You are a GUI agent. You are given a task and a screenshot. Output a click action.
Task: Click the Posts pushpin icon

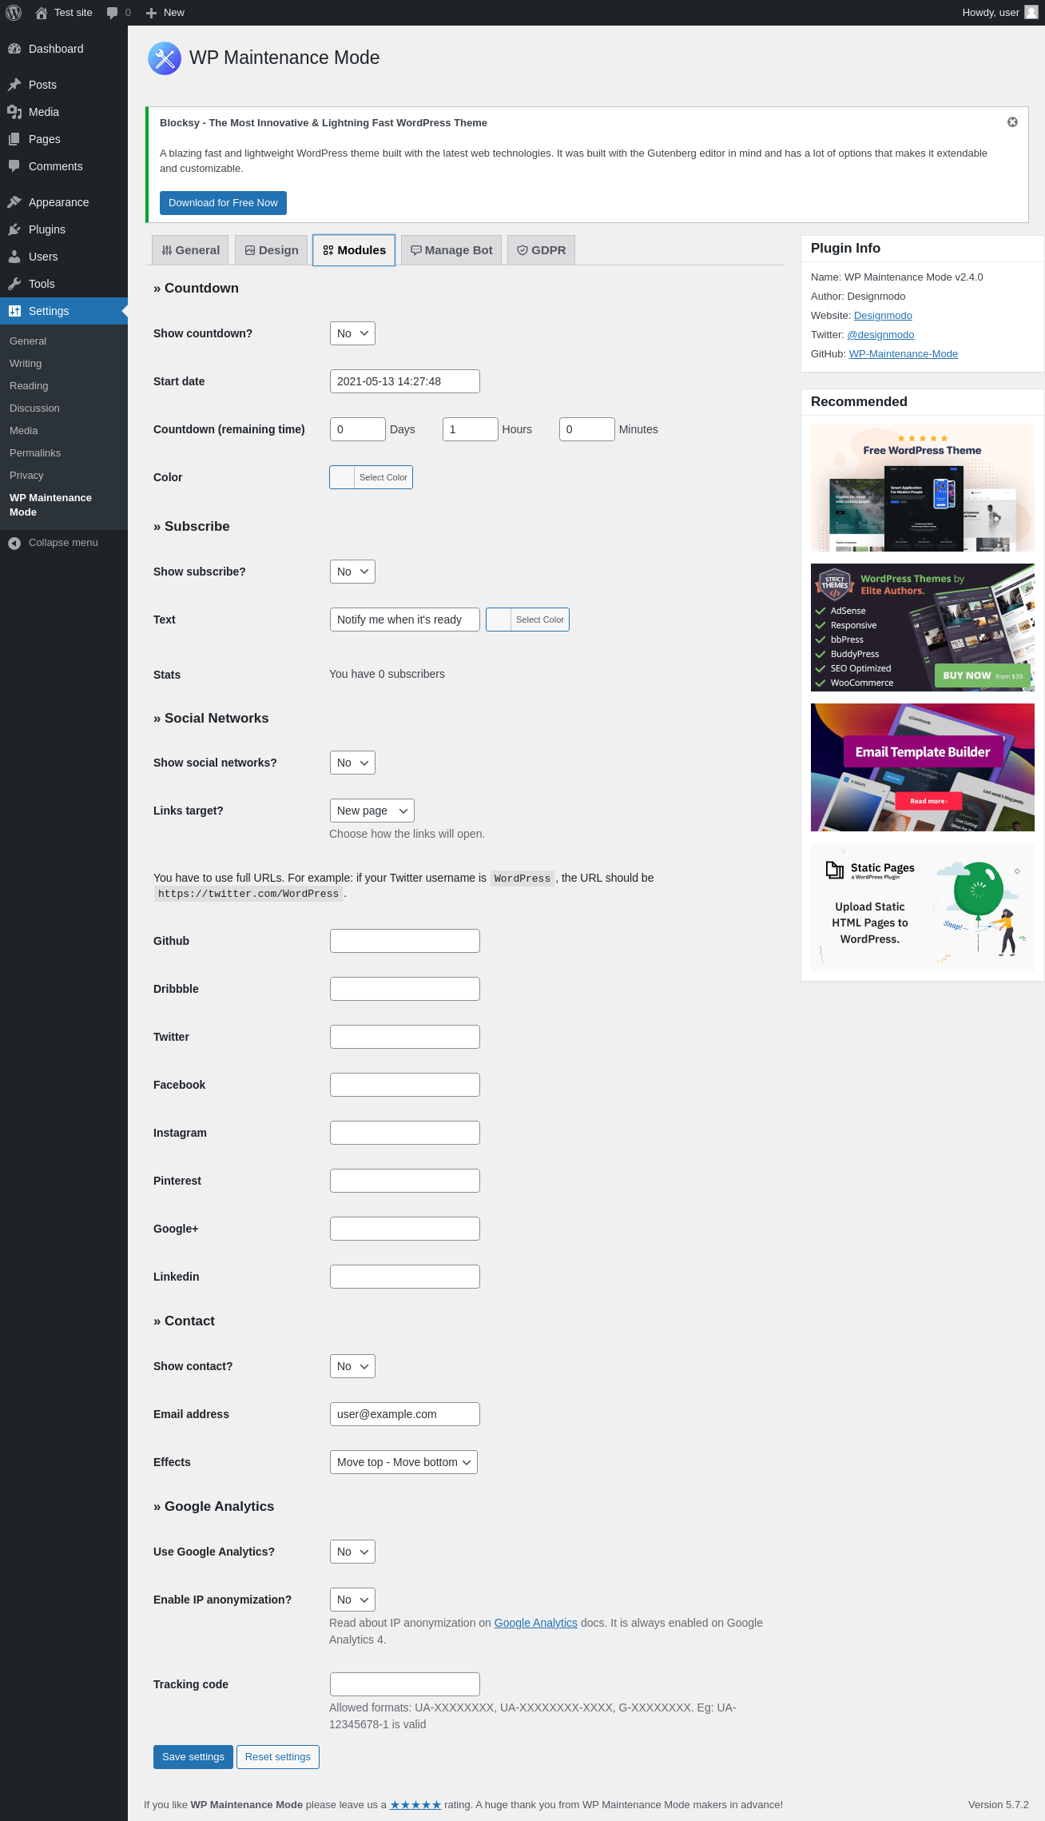(x=14, y=85)
